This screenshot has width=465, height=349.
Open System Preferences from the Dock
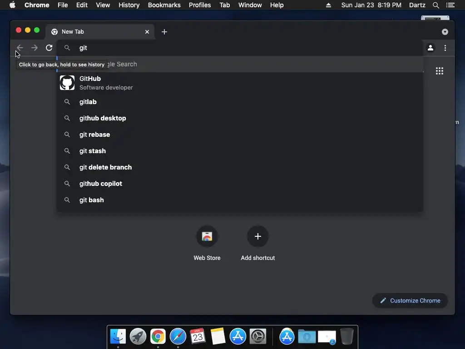coord(258,336)
